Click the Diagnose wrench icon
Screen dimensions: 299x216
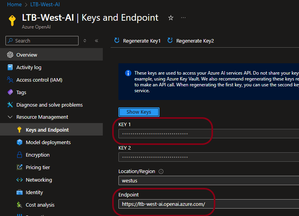(10, 105)
